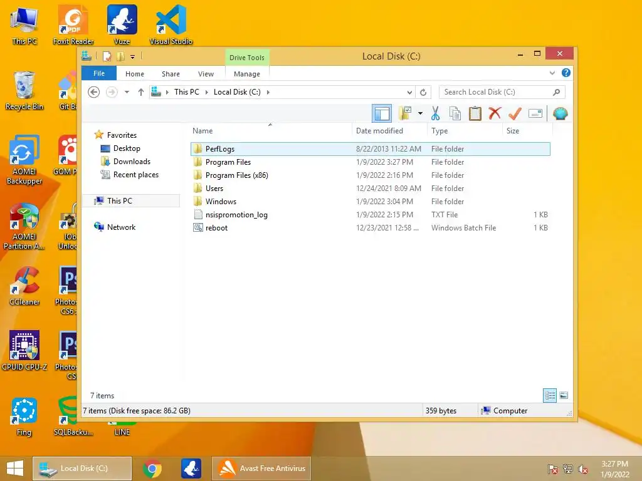Open address bar history dropdown

coord(409,92)
